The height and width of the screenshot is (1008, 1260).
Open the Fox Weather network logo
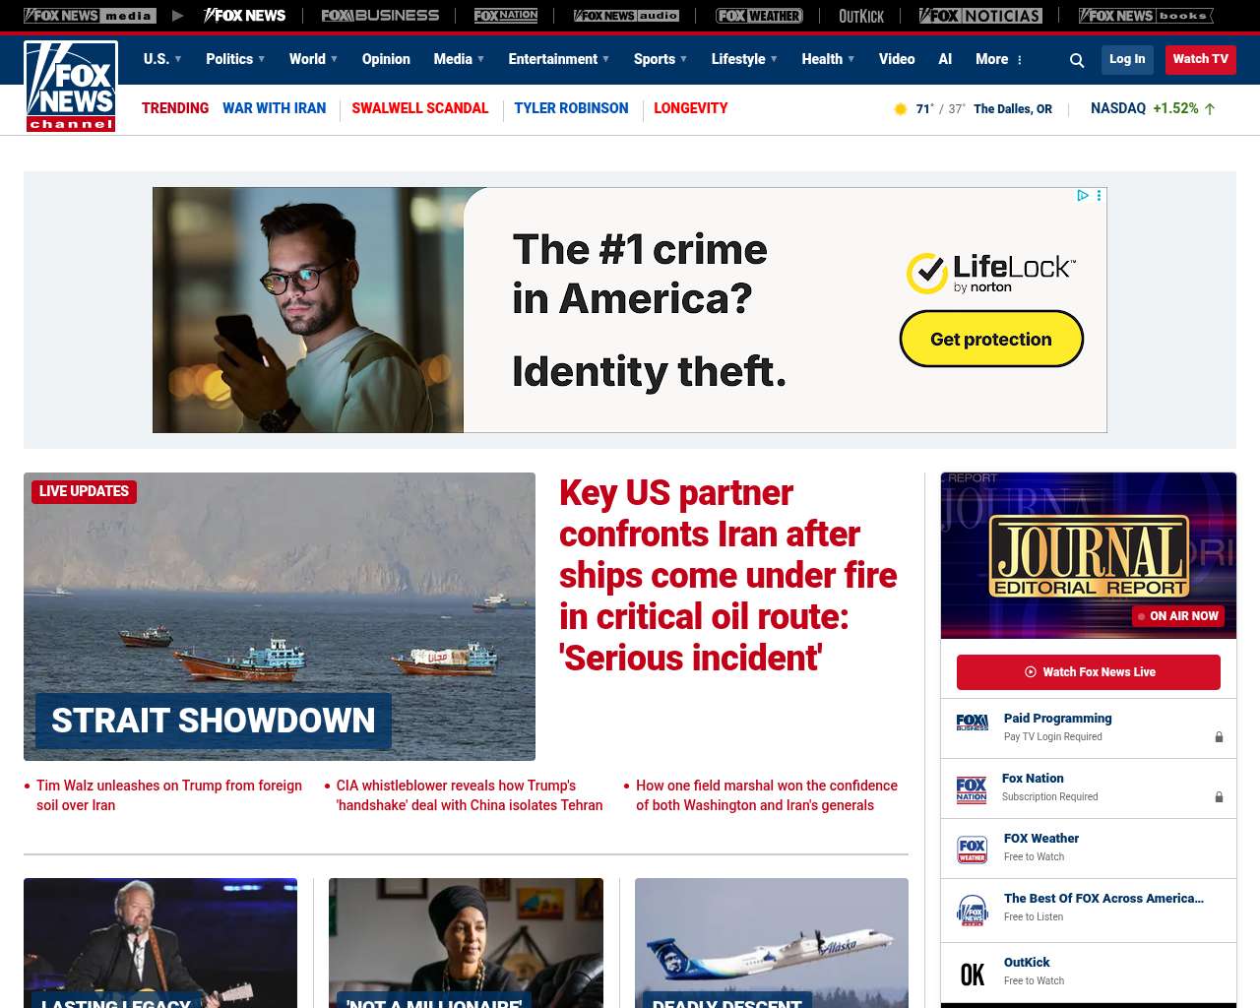[x=759, y=16]
